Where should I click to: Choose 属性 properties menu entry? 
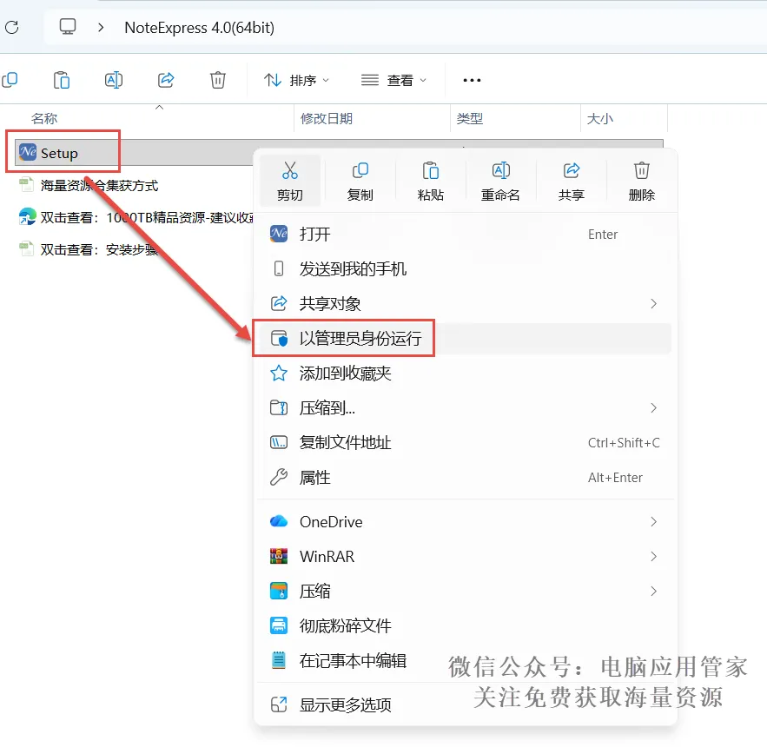pos(466,477)
